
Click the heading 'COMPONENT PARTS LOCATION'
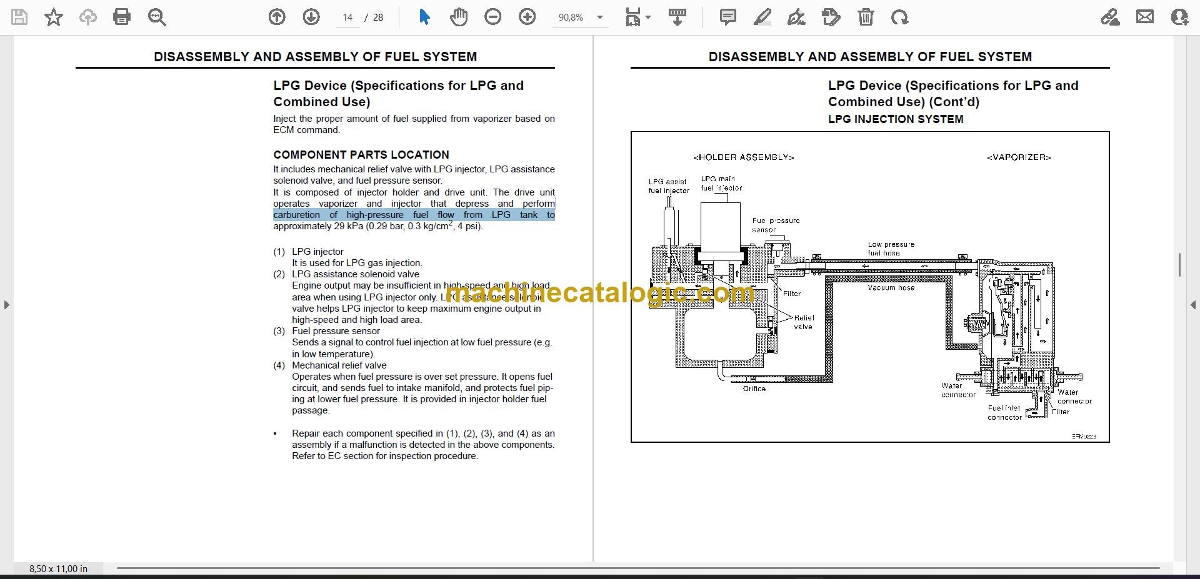click(361, 154)
